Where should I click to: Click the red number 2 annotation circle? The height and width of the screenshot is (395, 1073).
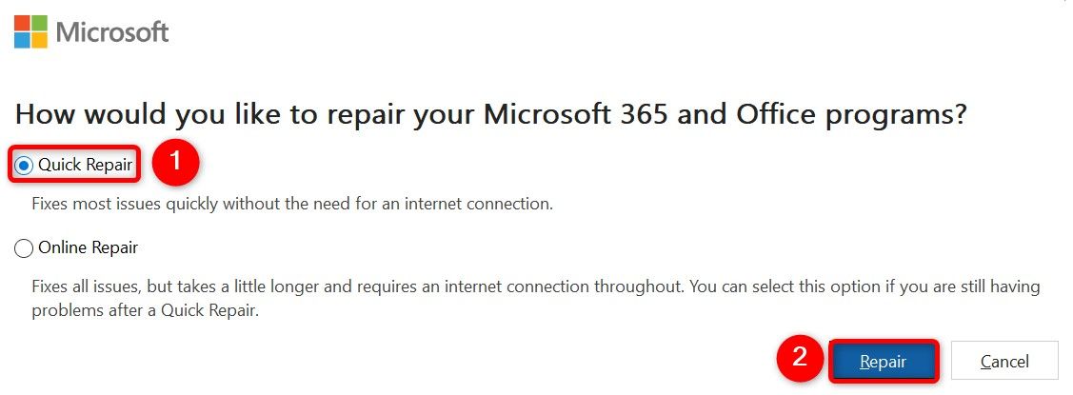(800, 360)
